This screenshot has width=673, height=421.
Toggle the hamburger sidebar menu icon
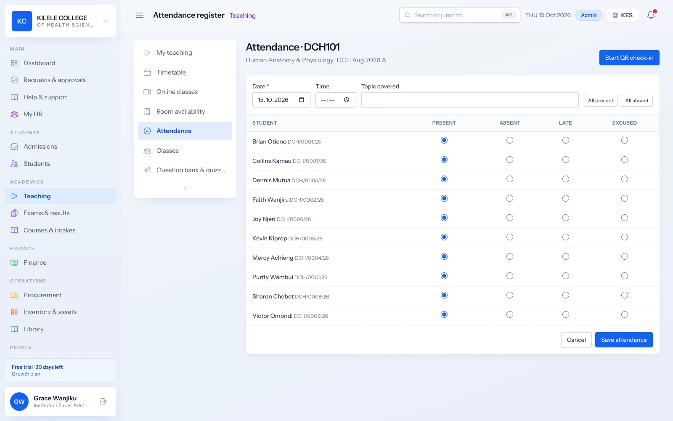coord(140,15)
